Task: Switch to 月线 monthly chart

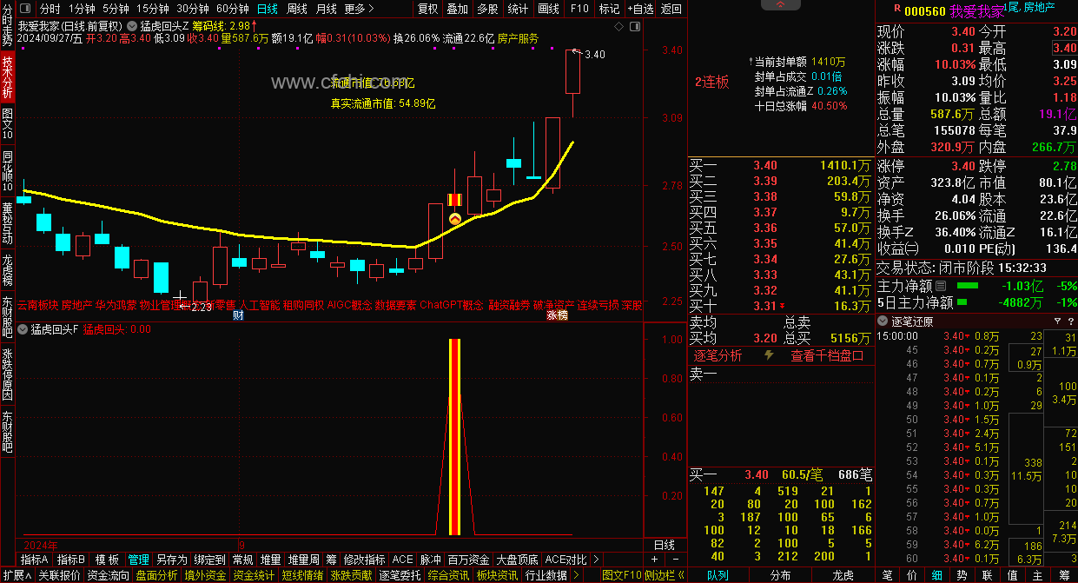Action: [x=327, y=9]
